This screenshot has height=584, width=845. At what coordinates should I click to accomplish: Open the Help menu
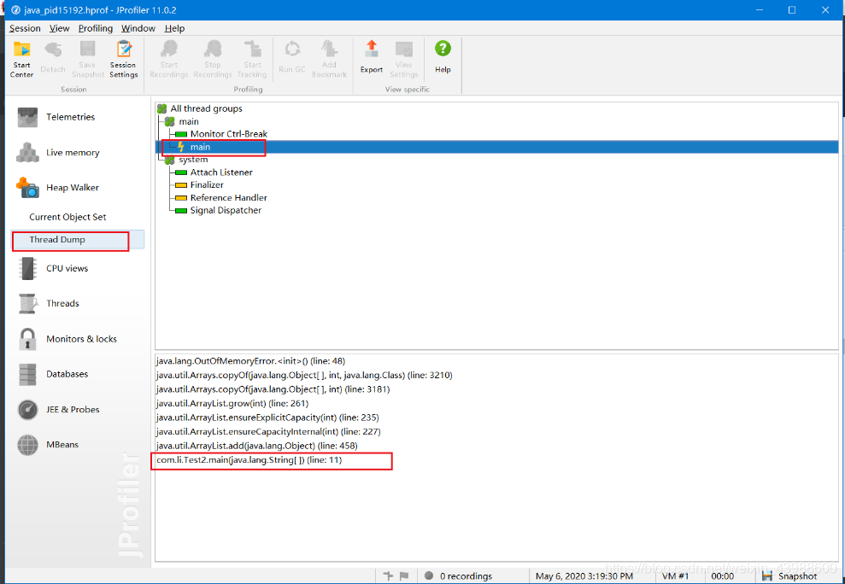click(174, 28)
